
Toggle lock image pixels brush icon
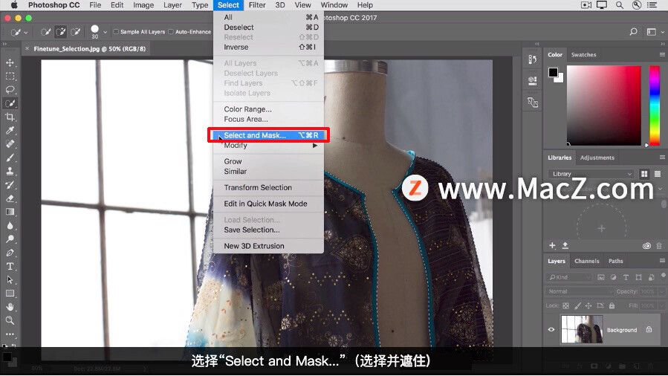point(577,305)
